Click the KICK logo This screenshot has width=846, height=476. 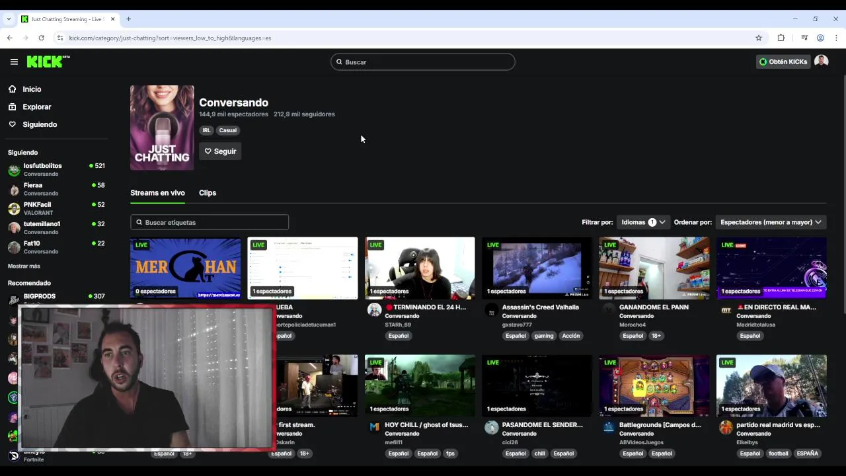48,61
